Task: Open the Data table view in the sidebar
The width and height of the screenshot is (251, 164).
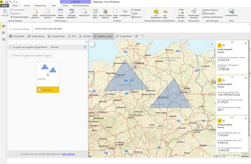Action: click(3, 33)
